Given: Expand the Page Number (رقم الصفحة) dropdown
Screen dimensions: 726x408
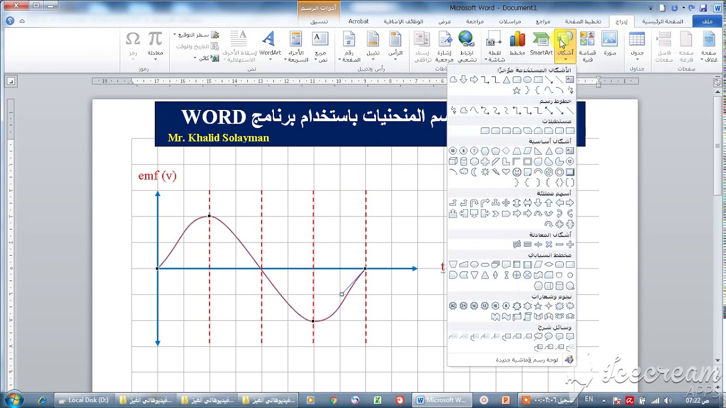Looking at the screenshot, I should coord(349,46).
